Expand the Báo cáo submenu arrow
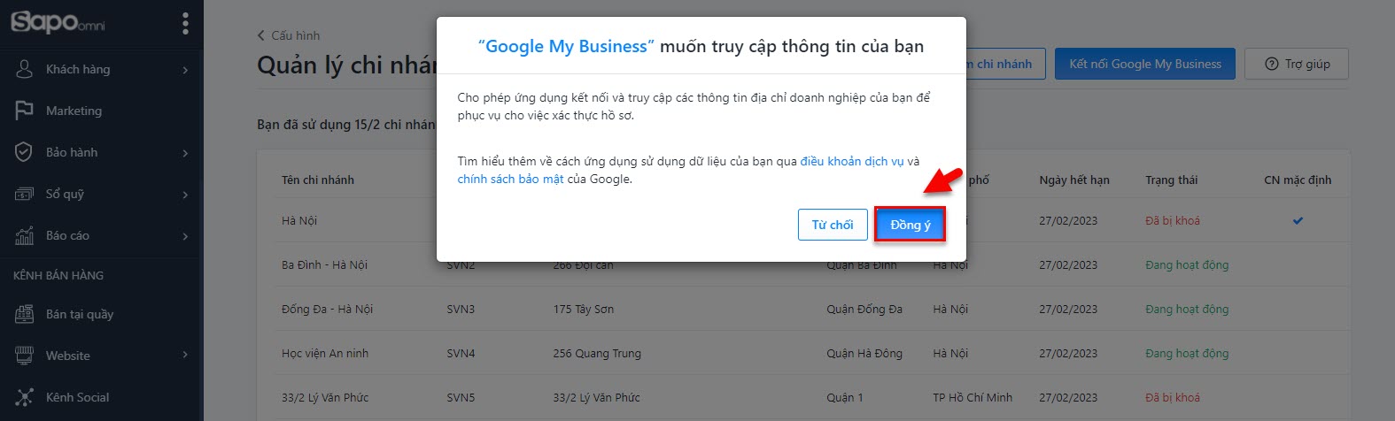 (x=185, y=236)
